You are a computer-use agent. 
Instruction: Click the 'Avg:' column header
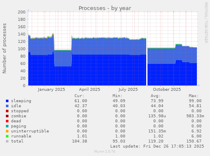pyautogui.click(x=155, y=96)
